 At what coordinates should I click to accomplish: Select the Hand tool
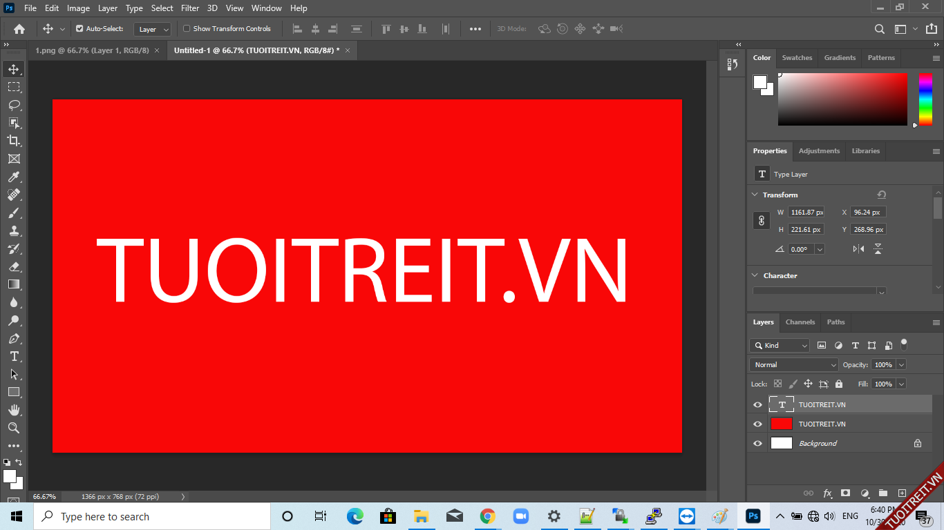coord(14,410)
